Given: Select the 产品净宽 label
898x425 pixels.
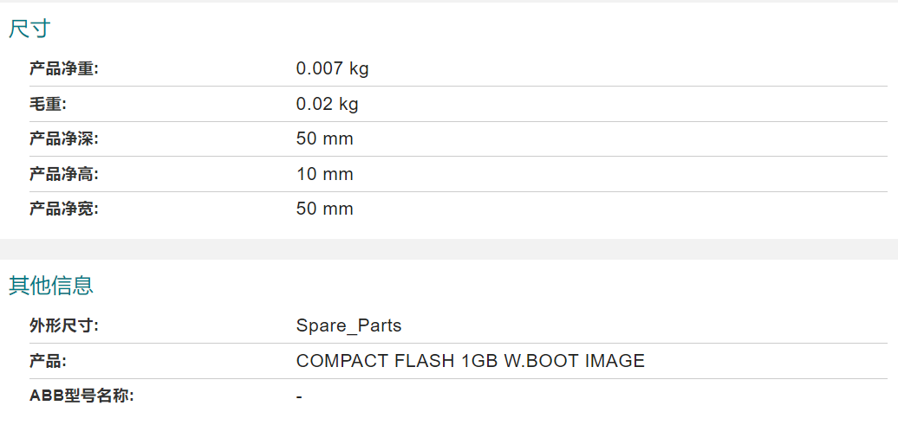Looking at the screenshot, I should tap(64, 209).
